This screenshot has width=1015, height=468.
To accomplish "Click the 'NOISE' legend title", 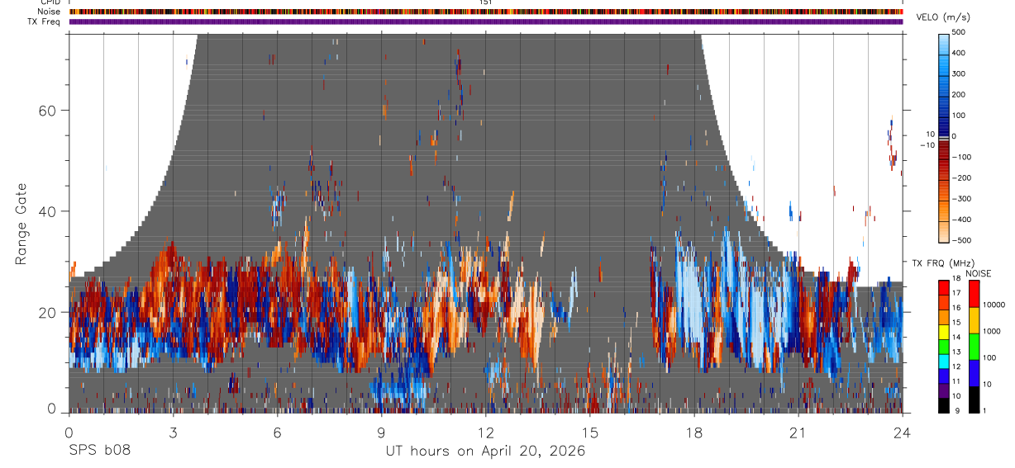I will tap(979, 274).
